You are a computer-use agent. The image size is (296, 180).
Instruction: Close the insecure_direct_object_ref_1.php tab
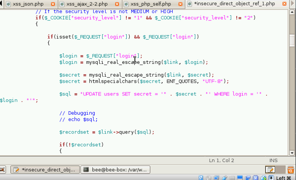[285, 3]
